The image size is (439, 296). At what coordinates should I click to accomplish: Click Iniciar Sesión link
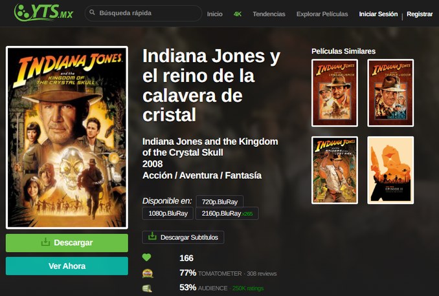[378, 14]
